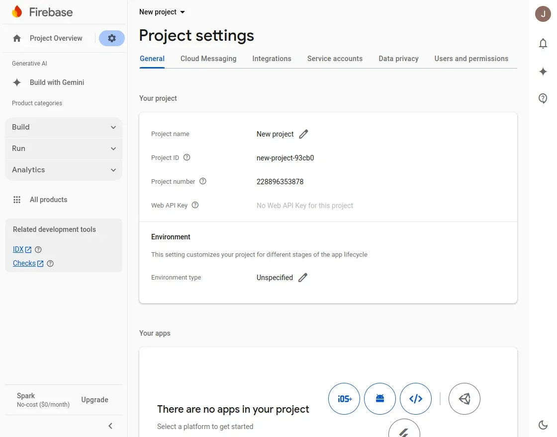Click Upgrade plan button
This screenshot has width=557, height=437.
95,400
